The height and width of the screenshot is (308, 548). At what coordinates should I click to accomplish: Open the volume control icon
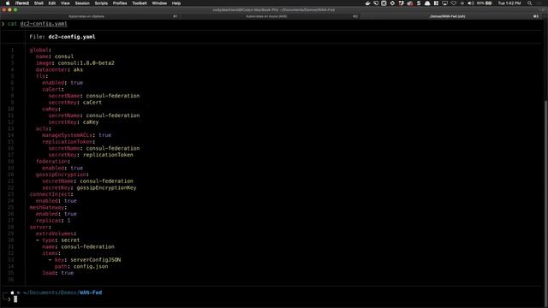tap(470, 3)
